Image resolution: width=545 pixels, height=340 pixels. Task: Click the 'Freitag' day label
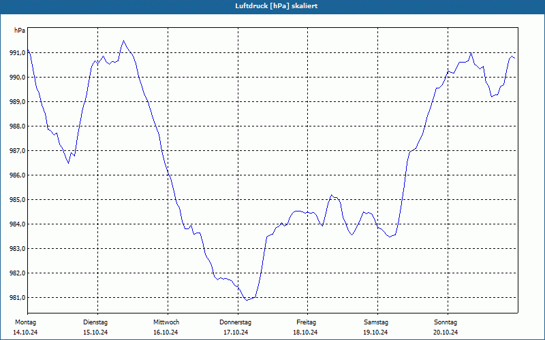306,322
